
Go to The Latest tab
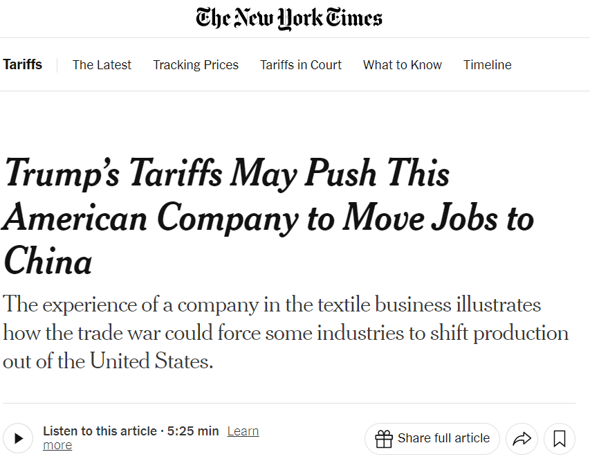(x=102, y=65)
